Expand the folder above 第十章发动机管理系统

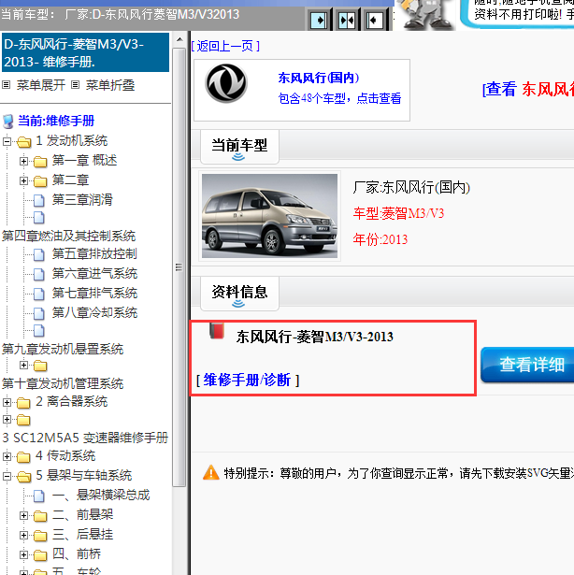pyautogui.click(x=24, y=366)
